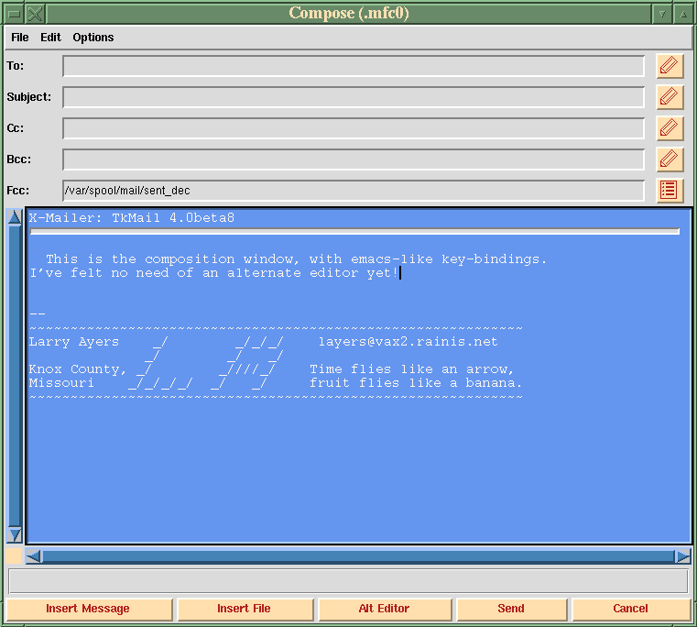Screen dimensions: 697x627
Task: Send the composed message
Action: click(511, 609)
